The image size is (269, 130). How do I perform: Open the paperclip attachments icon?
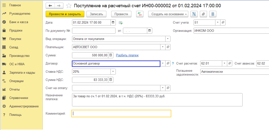click(204, 14)
